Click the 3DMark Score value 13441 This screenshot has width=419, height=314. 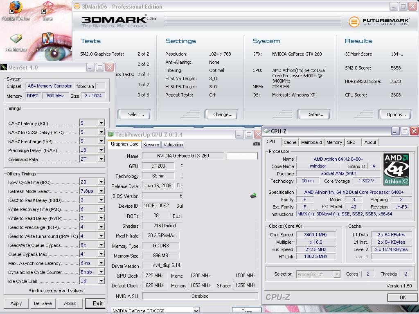pos(397,54)
